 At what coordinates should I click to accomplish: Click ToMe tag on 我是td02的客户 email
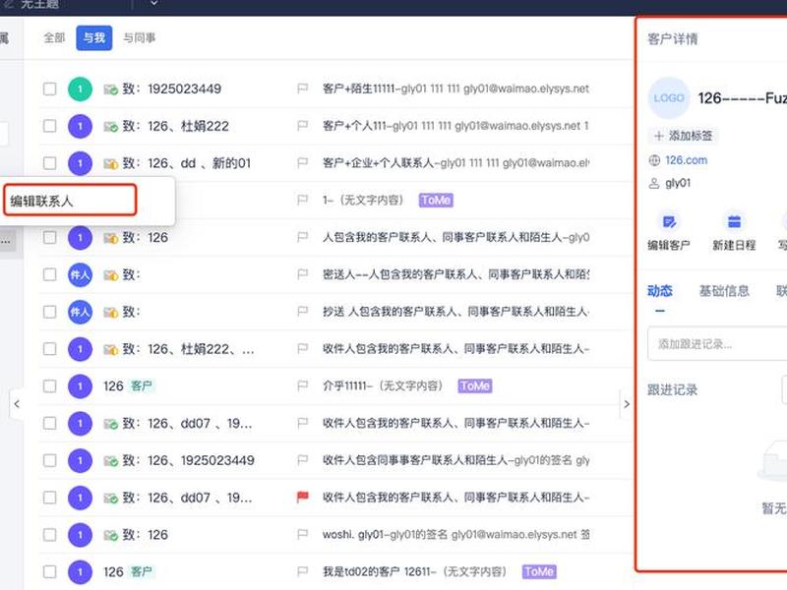click(539, 571)
